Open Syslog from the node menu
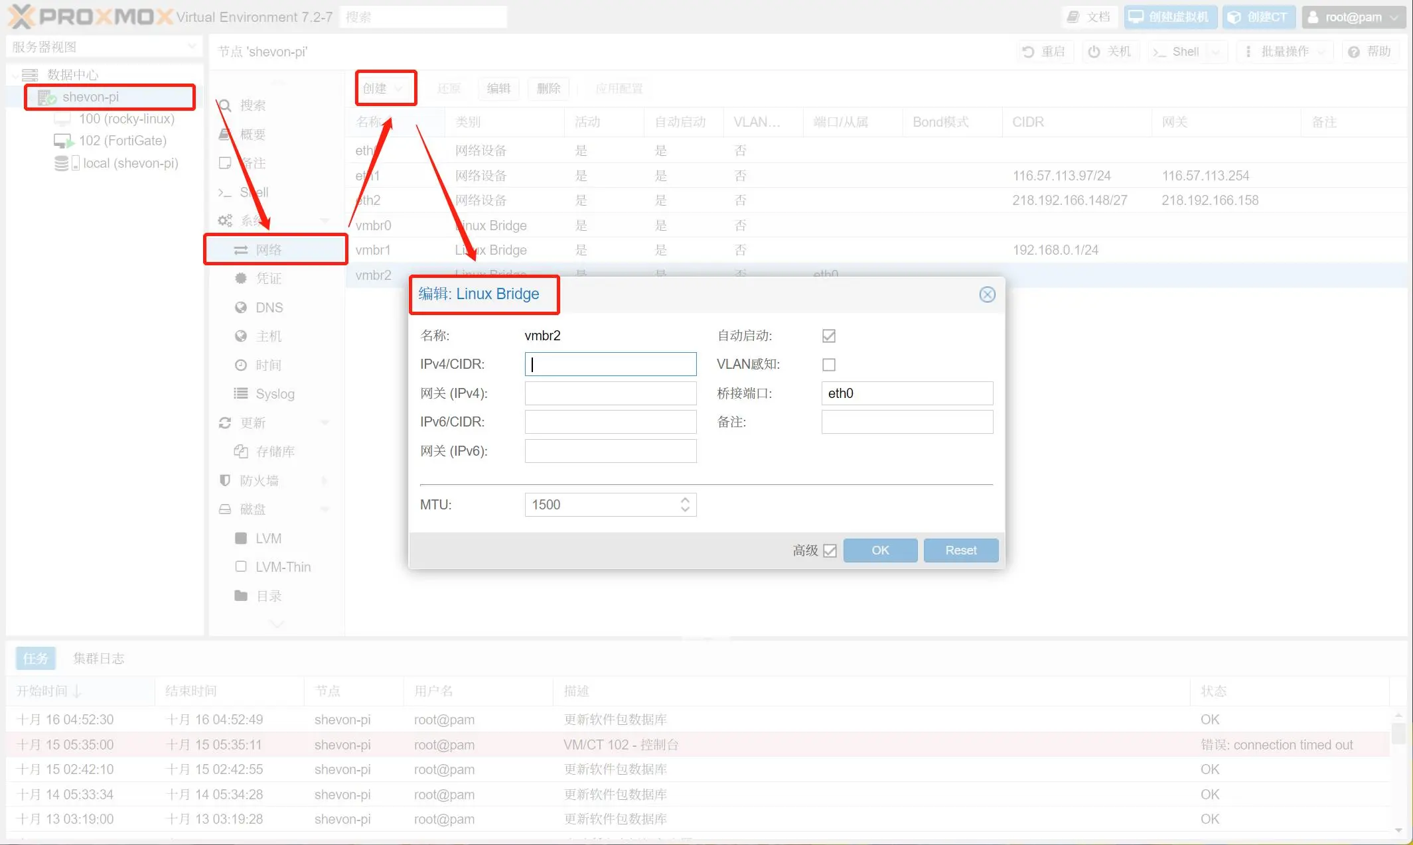 pos(274,394)
